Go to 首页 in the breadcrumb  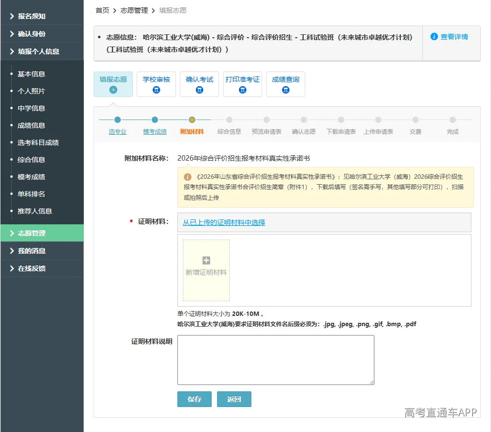coord(102,10)
